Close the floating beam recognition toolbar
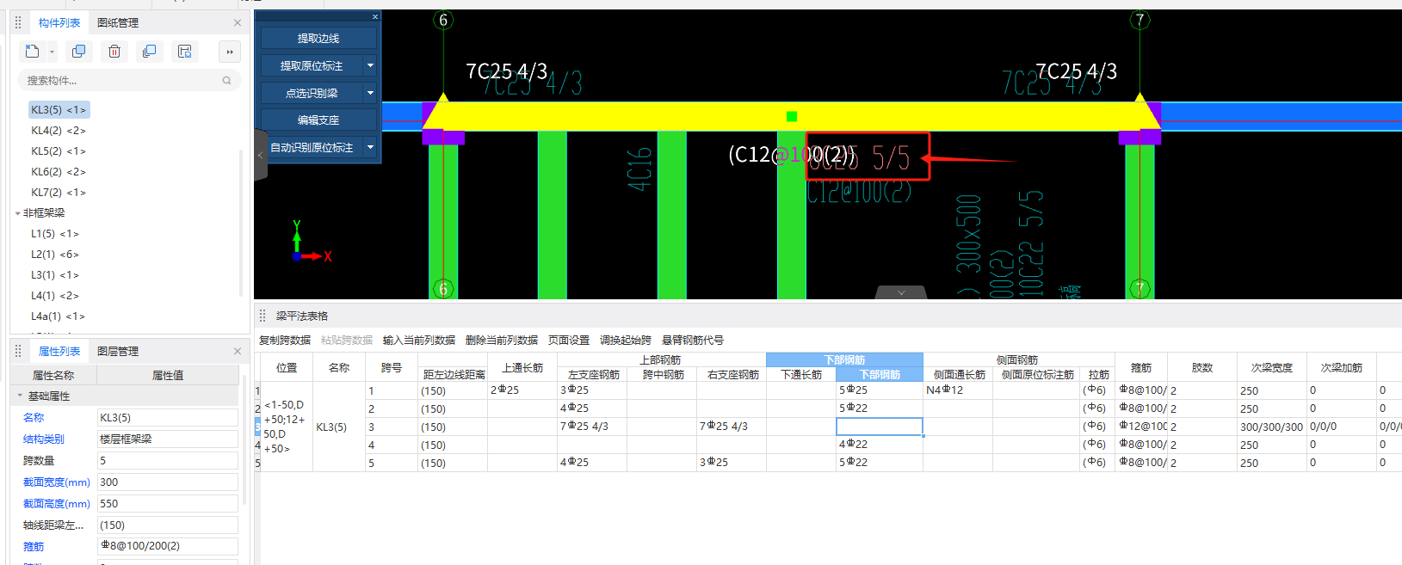The image size is (1402, 565). coord(375,16)
